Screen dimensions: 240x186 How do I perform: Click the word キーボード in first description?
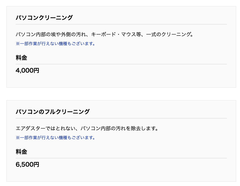[x=104, y=34]
